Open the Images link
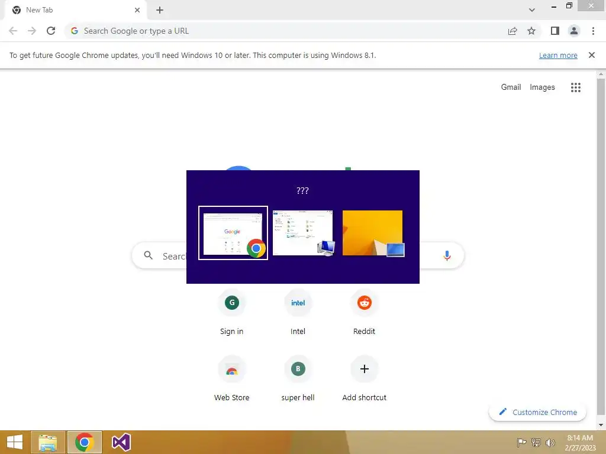This screenshot has width=606, height=454. (542, 87)
